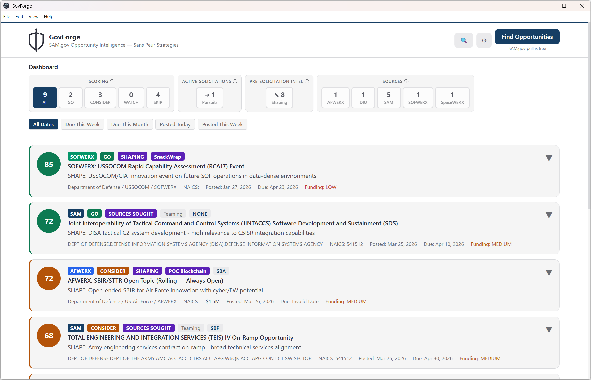Open the View menu

click(33, 16)
